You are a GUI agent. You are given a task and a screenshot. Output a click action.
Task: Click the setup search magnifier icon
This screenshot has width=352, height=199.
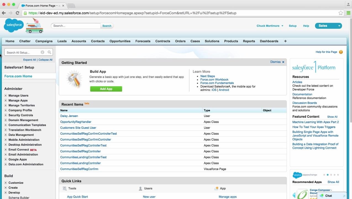tap(49, 52)
